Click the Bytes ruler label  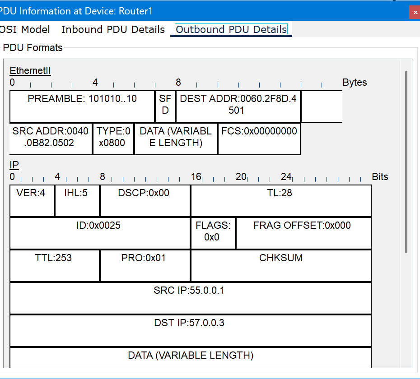click(x=355, y=82)
